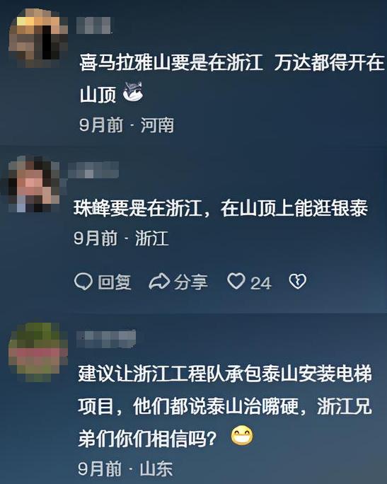
Task: Click the smirking emoji after 山顶
Action: 133,91
